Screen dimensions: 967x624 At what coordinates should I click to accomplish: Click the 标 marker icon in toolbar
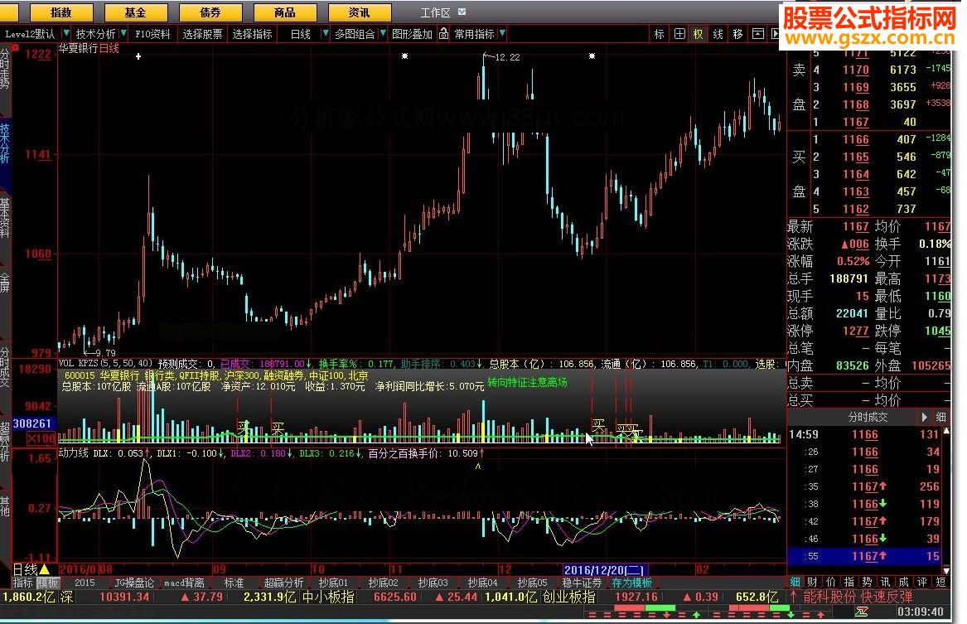659,34
